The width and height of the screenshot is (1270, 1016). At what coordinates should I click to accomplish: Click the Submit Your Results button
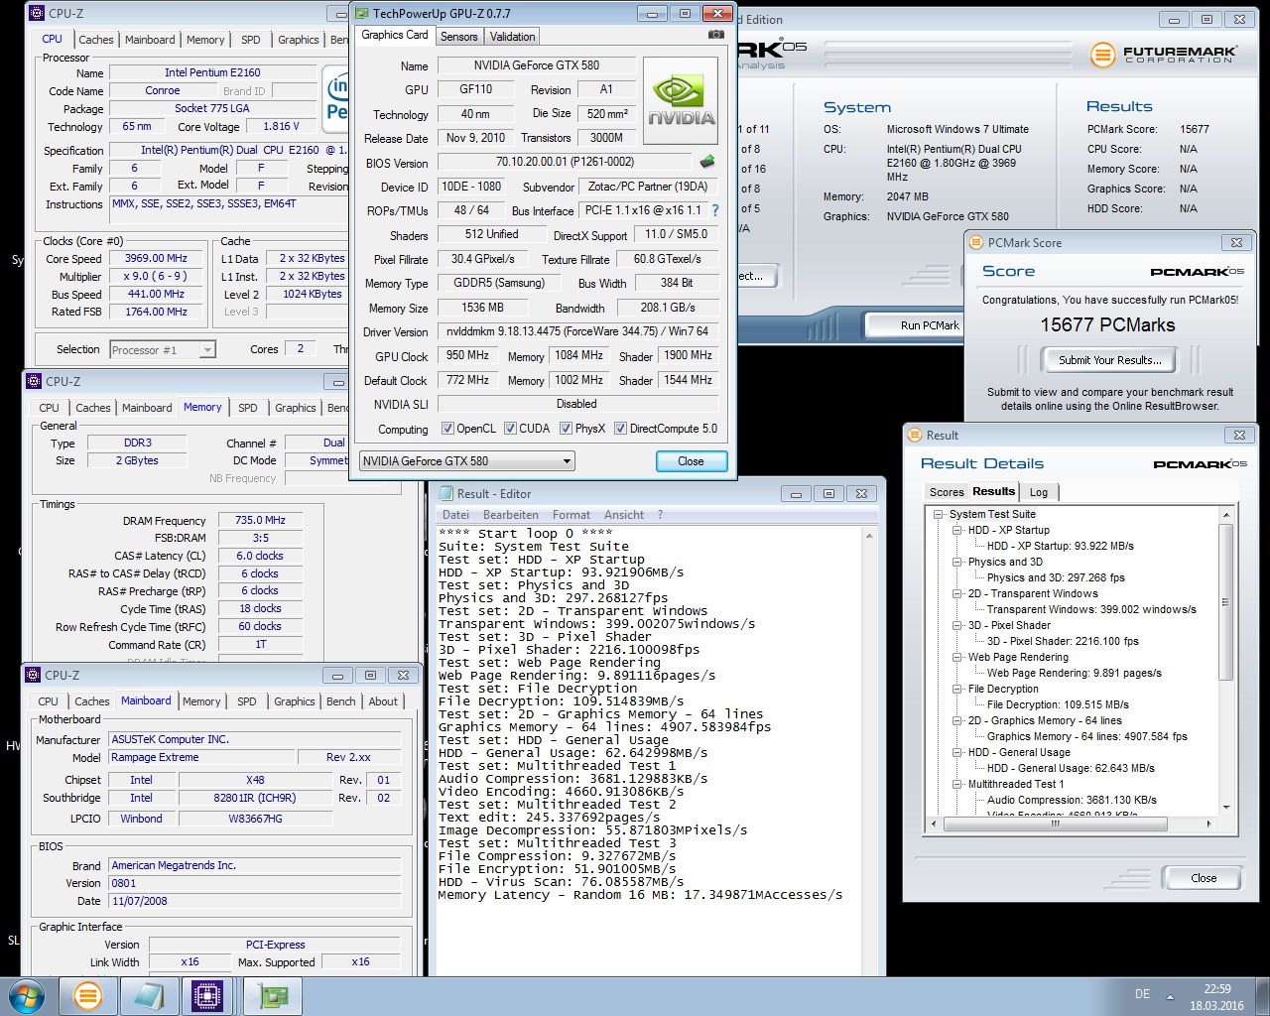pos(1109,360)
